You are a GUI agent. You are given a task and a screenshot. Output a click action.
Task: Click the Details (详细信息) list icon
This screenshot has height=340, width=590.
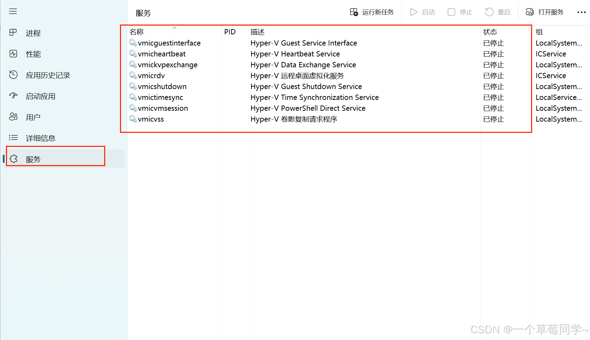coord(13,138)
